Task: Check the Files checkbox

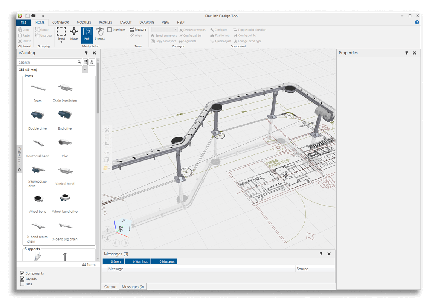Action: pos(22,284)
